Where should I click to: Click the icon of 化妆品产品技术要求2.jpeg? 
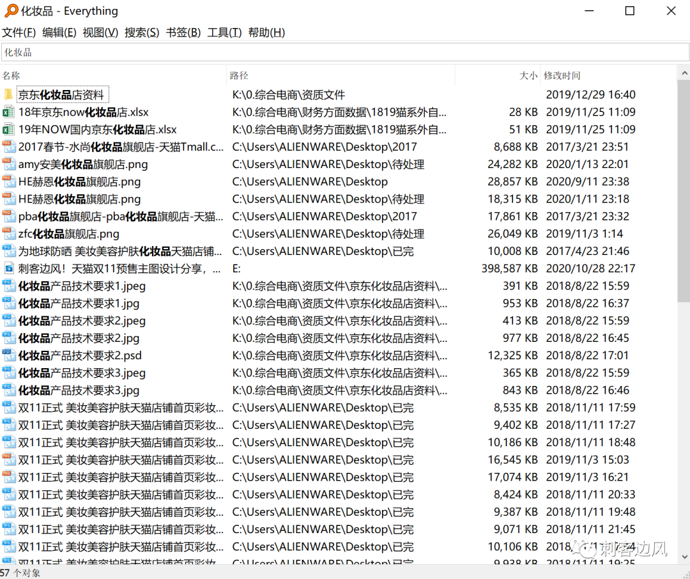(x=8, y=321)
